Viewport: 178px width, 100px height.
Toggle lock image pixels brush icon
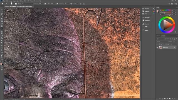(162, 44)
